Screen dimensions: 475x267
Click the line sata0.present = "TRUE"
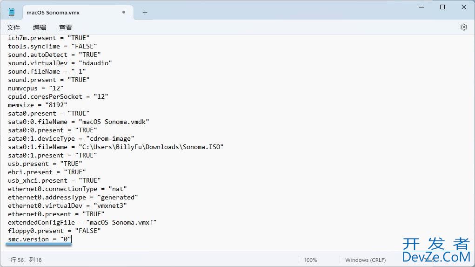coord(49,114)
